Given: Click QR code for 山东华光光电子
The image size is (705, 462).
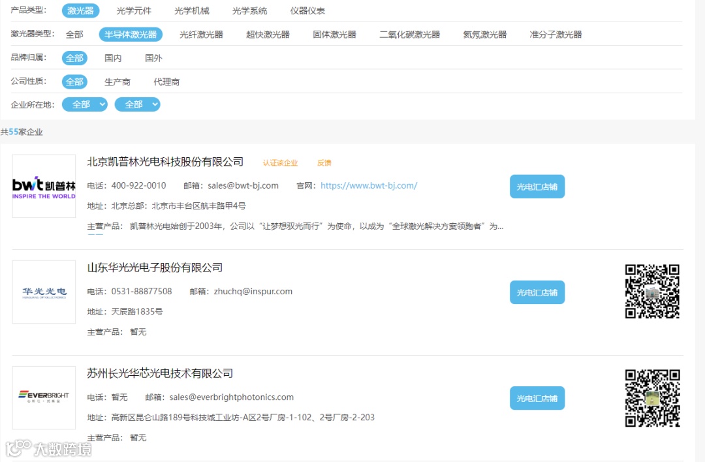Looking at the screenshot, I should tap(652, 292).
